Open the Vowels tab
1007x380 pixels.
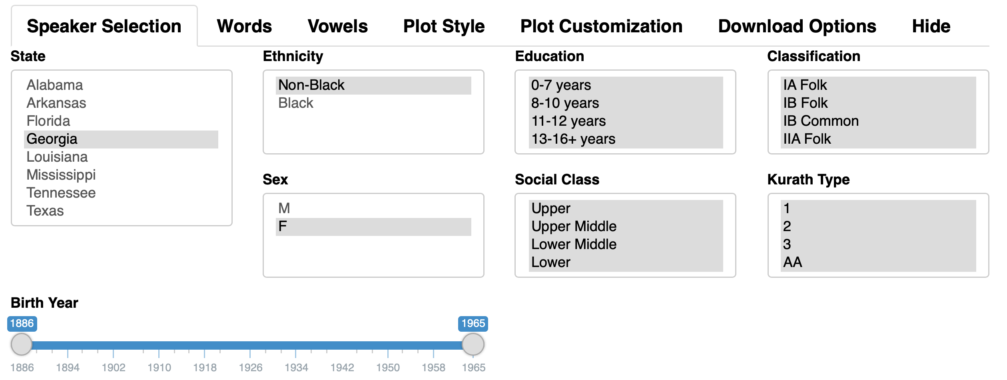click(337, 26)
